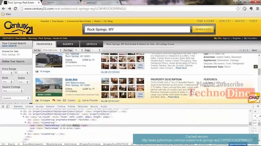The image size is (261, 146).
Task: Click View More for the $349,900 listing
Action: (140, 95)
